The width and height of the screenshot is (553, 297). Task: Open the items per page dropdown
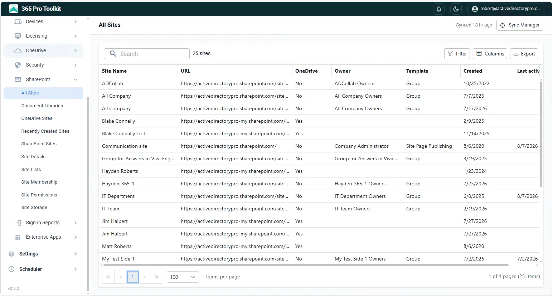pos(183,277)
